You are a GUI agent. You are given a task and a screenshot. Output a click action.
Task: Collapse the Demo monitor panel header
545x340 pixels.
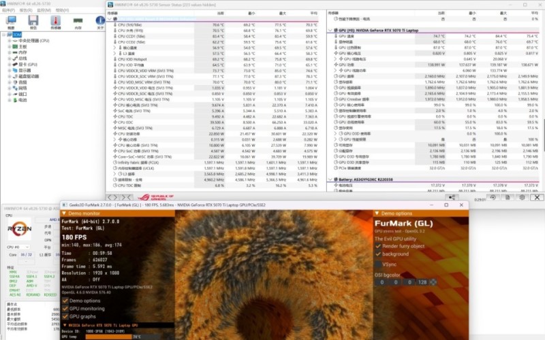[x=65, y=213]
